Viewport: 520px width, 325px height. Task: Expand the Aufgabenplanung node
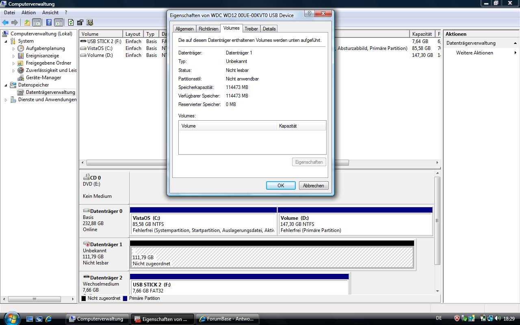pyautogui.click(x=13, y=49)
